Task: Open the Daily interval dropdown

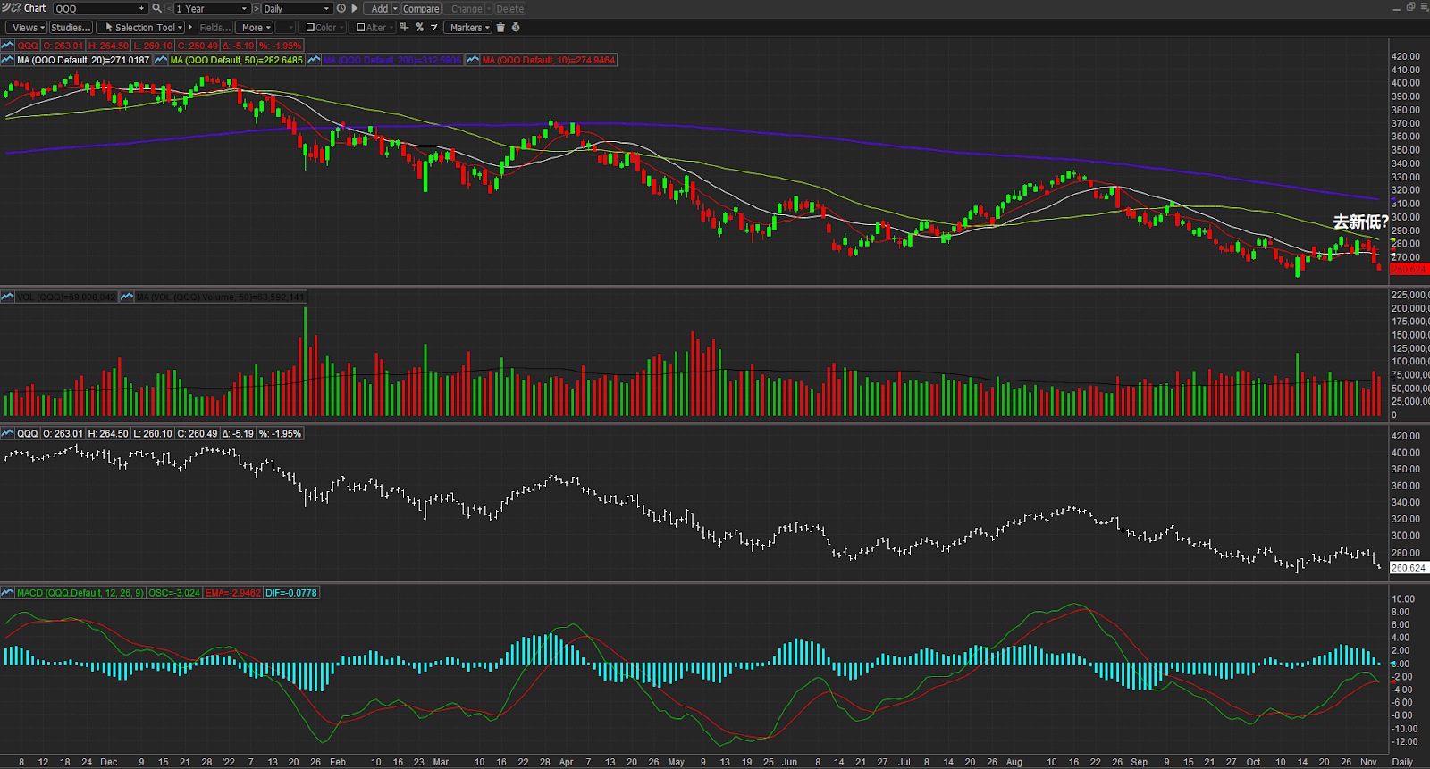Action: (297, 9)
